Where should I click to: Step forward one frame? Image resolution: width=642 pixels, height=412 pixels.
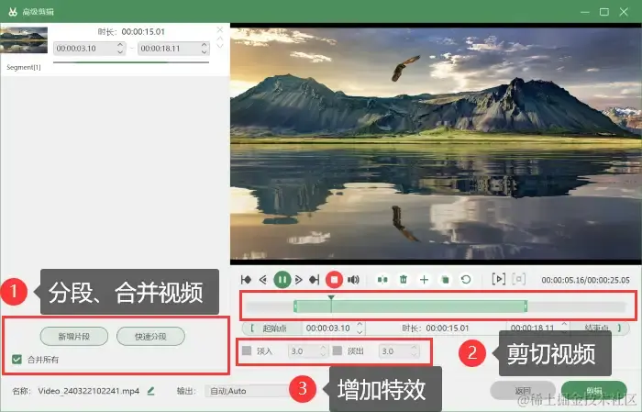pos(298,280)
